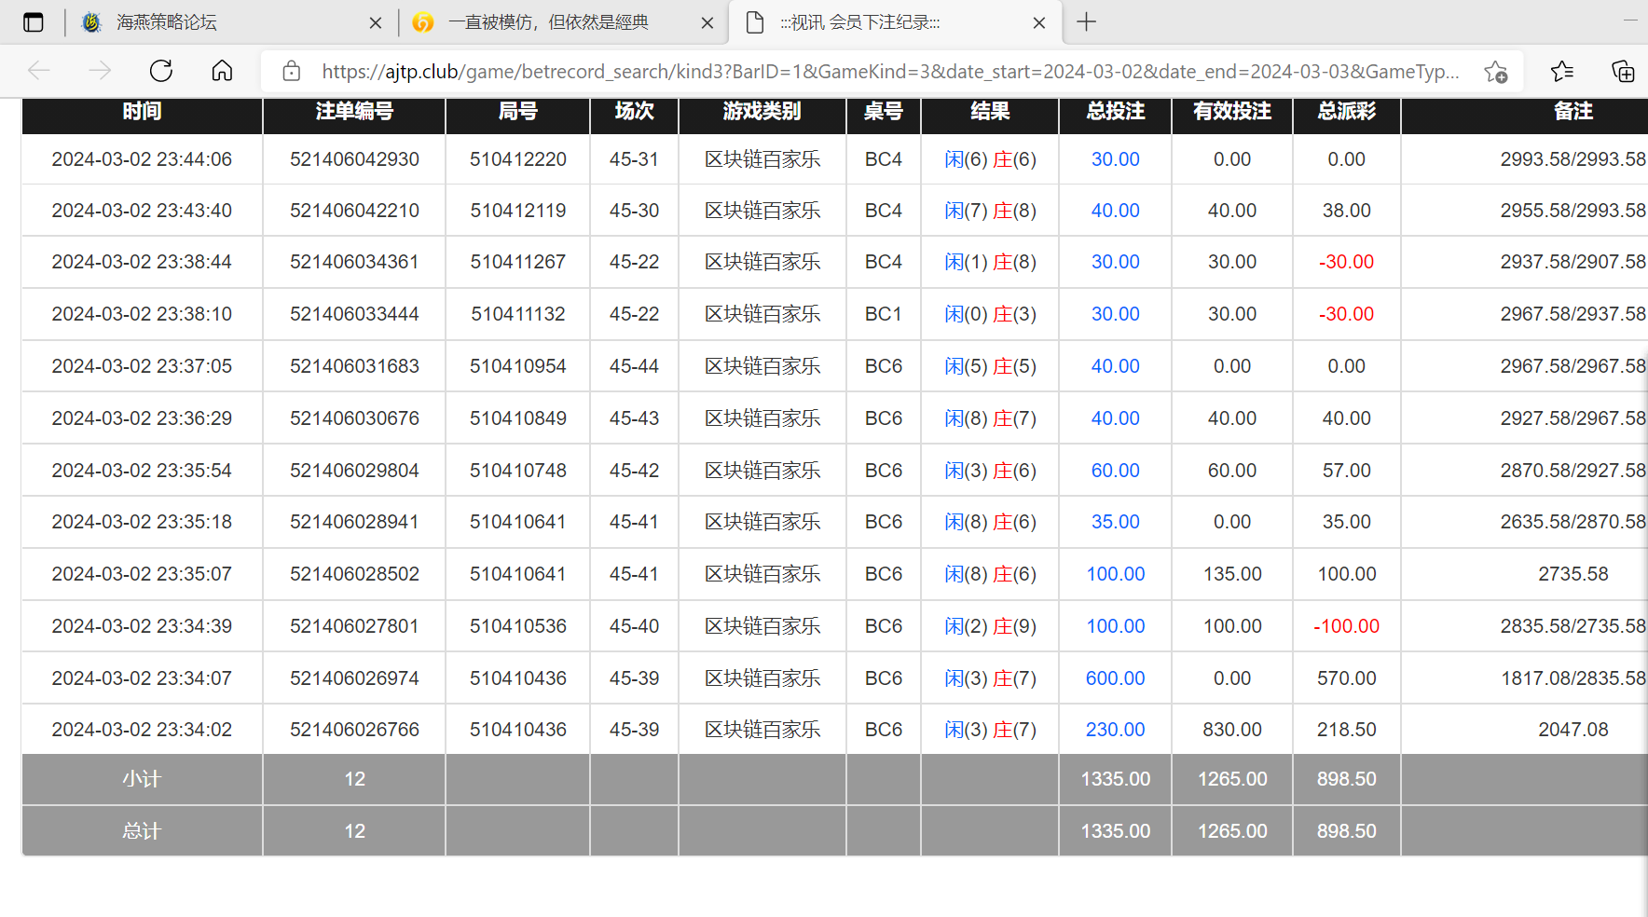This screenshot has height=917, width=1648.
Task: Click the 备注 column header
Action: 1572,111
